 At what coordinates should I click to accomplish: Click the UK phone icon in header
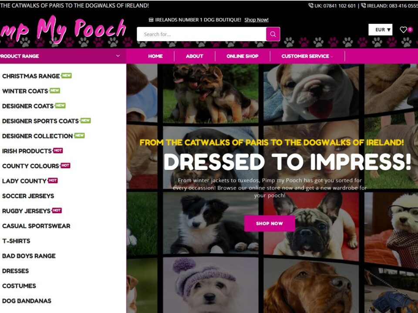pyautogui.click(x=310, y=5)
